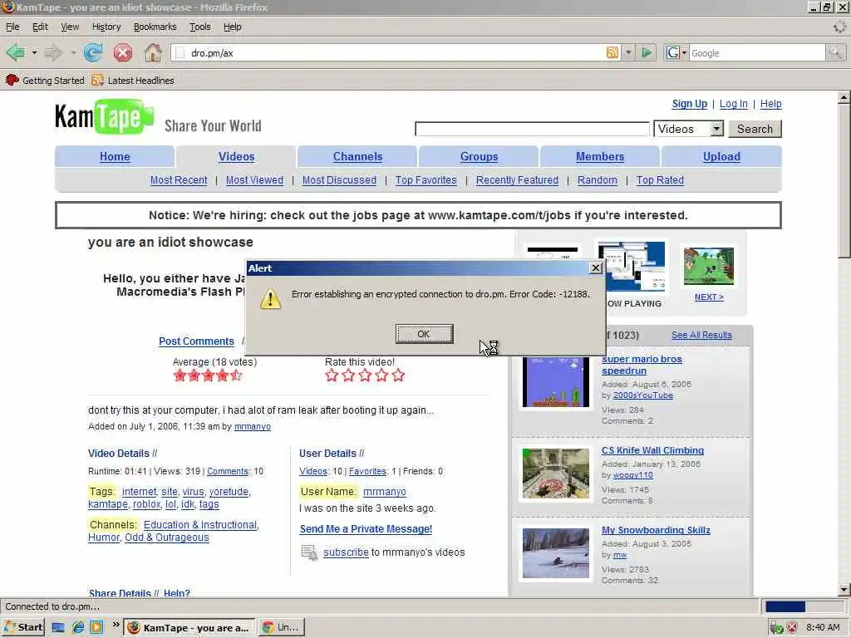Open the Edit menu
The image size is (851, 638).
click(x=40, y=27)
